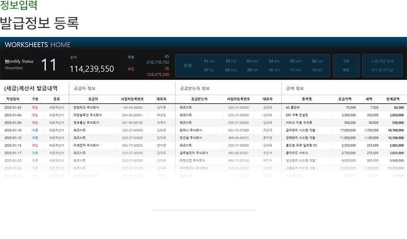Enable the 미수금/미지급 filter

coord(382,70)
